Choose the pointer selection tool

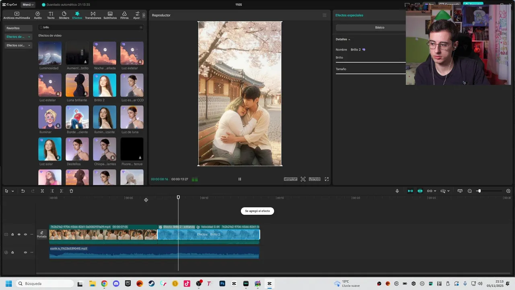point(6,191)
